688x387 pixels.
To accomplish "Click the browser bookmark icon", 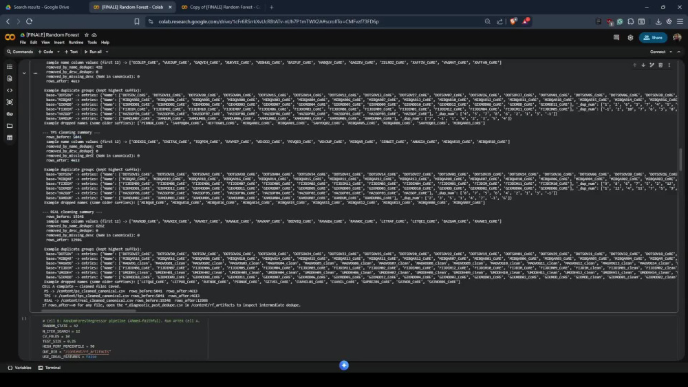I will 137,21.
